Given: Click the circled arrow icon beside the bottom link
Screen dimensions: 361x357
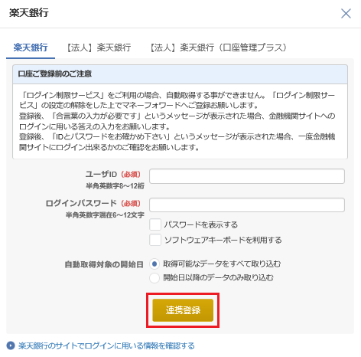Looking at the screenshot, I should click(x=11, y=346).
